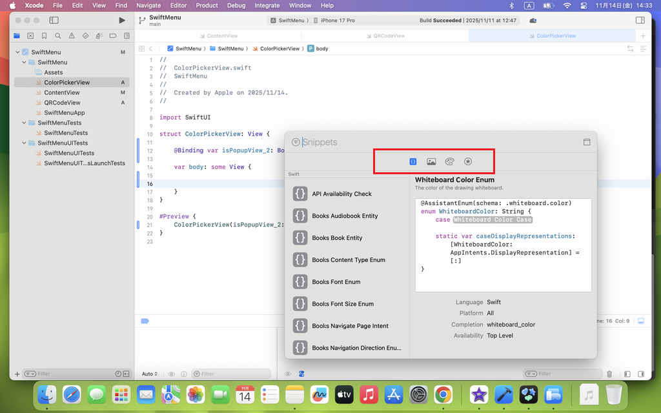Screen dimensions: 661x413
Task: Open the Find navigator magnifier icon
Action: (x=58, y=36)
